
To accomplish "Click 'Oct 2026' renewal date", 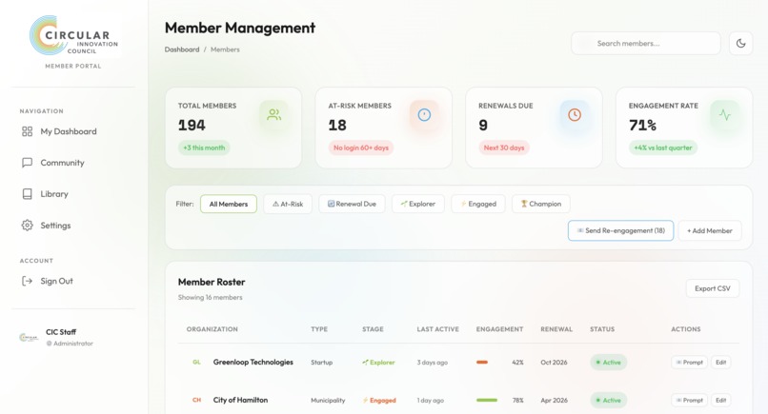I will [554, 362].
